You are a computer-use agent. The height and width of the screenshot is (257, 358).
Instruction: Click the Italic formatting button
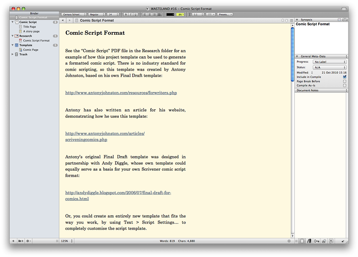click(131, 14)
